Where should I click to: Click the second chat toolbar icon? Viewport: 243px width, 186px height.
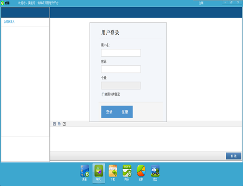[59, 124]
